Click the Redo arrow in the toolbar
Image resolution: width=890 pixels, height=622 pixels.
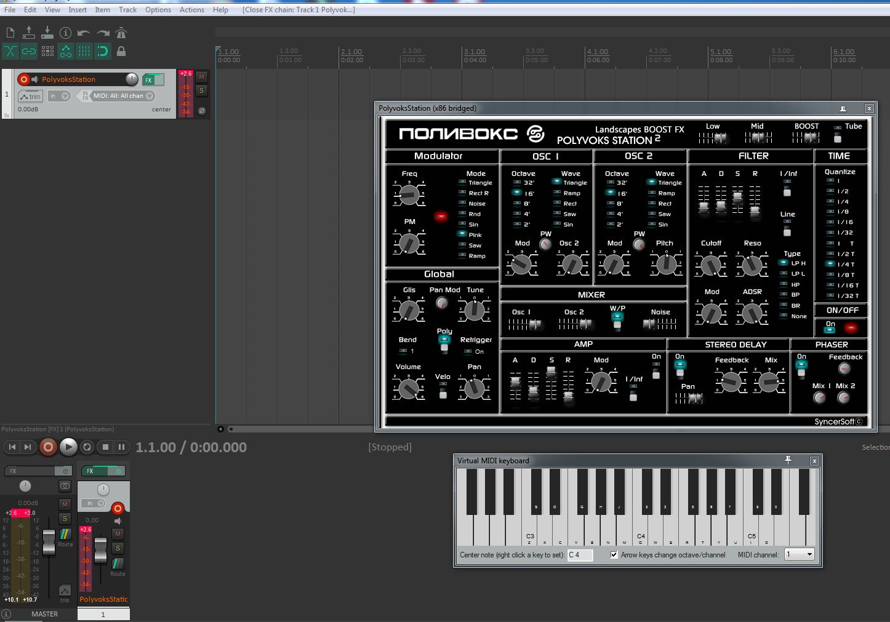(103, 33)
